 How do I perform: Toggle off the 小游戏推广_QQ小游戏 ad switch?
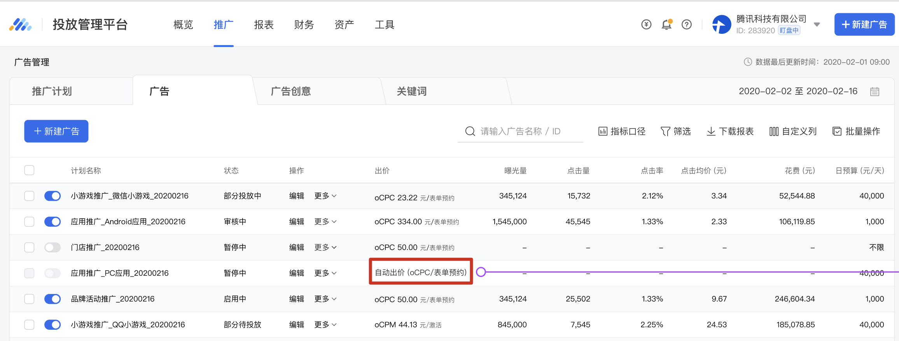(x=52, y=324)
